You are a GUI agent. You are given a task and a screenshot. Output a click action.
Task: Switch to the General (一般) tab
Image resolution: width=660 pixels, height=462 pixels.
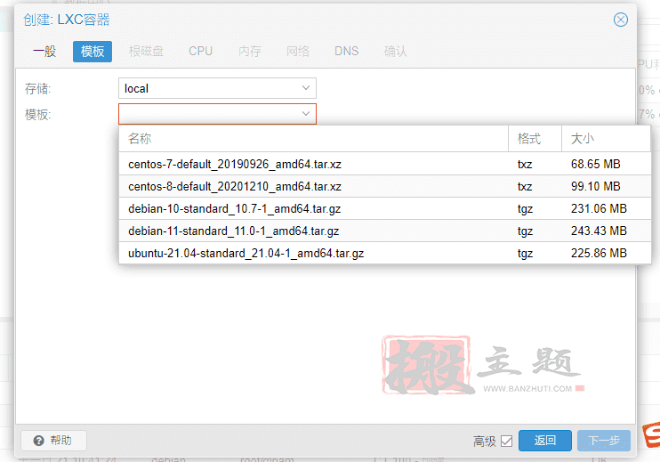click(x=44, y=51)
